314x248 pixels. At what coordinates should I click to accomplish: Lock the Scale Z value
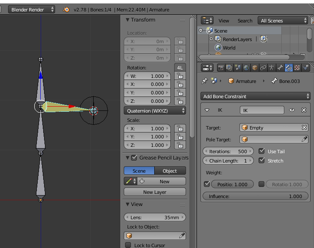coord(180,145)
